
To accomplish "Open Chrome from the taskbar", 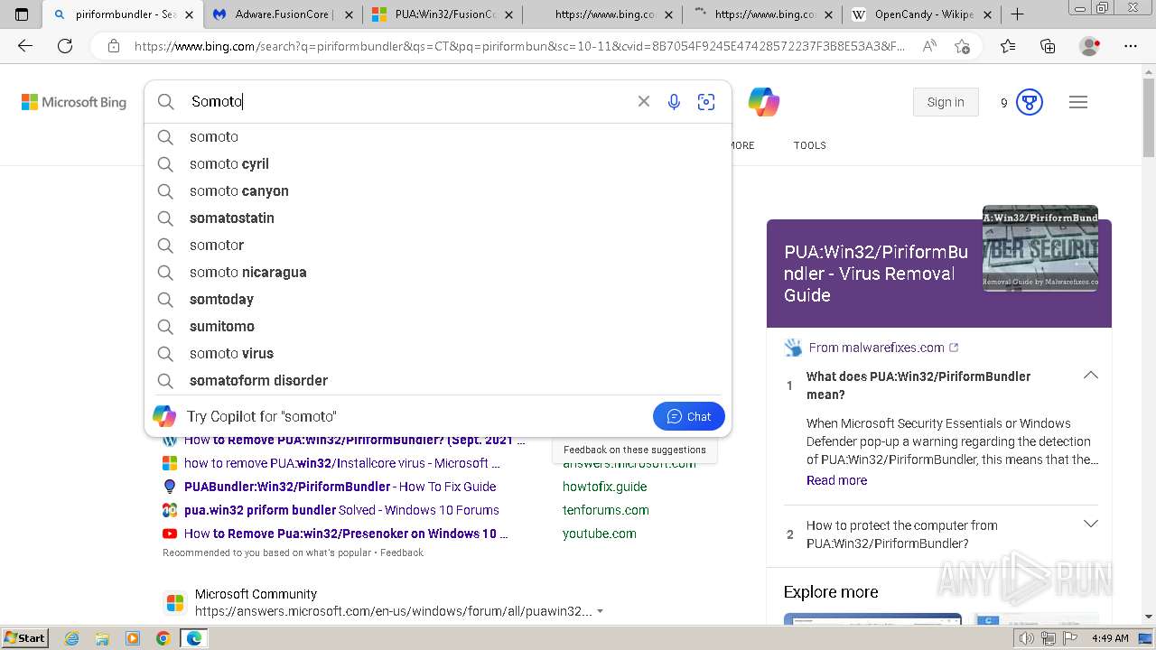I will [x=163, y=638].
